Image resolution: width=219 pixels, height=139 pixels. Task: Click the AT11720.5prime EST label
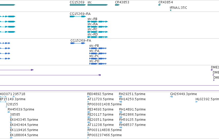click(101, 99)
